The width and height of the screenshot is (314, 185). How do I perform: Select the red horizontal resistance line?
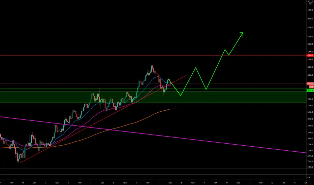click(153, 55)
